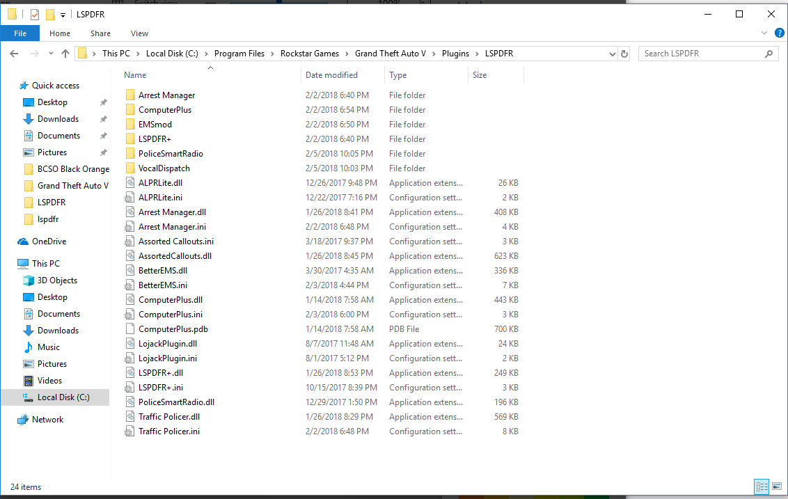Image resolution: width=788 pixels, height=499 pixels.
Task: Refresh the LSPDFR folder view
Action: 624,54
